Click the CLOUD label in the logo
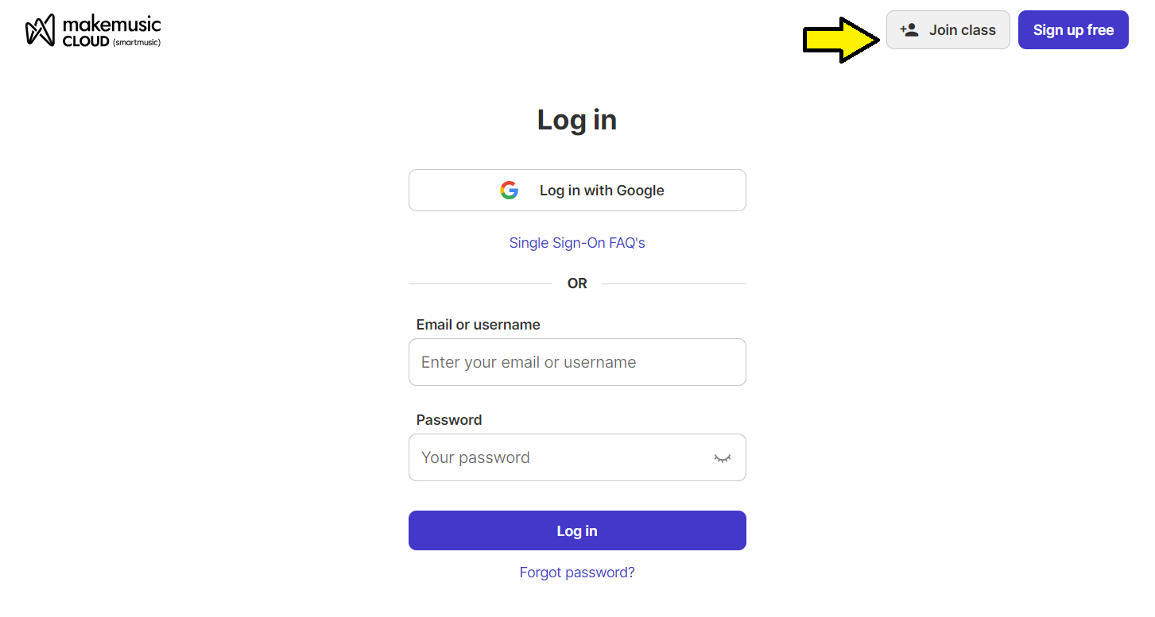The height and width of the screenshot is (617, 1155). (87, 42)
